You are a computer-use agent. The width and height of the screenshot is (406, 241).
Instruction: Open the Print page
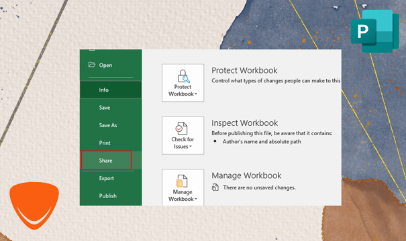[x=111, y=143]
